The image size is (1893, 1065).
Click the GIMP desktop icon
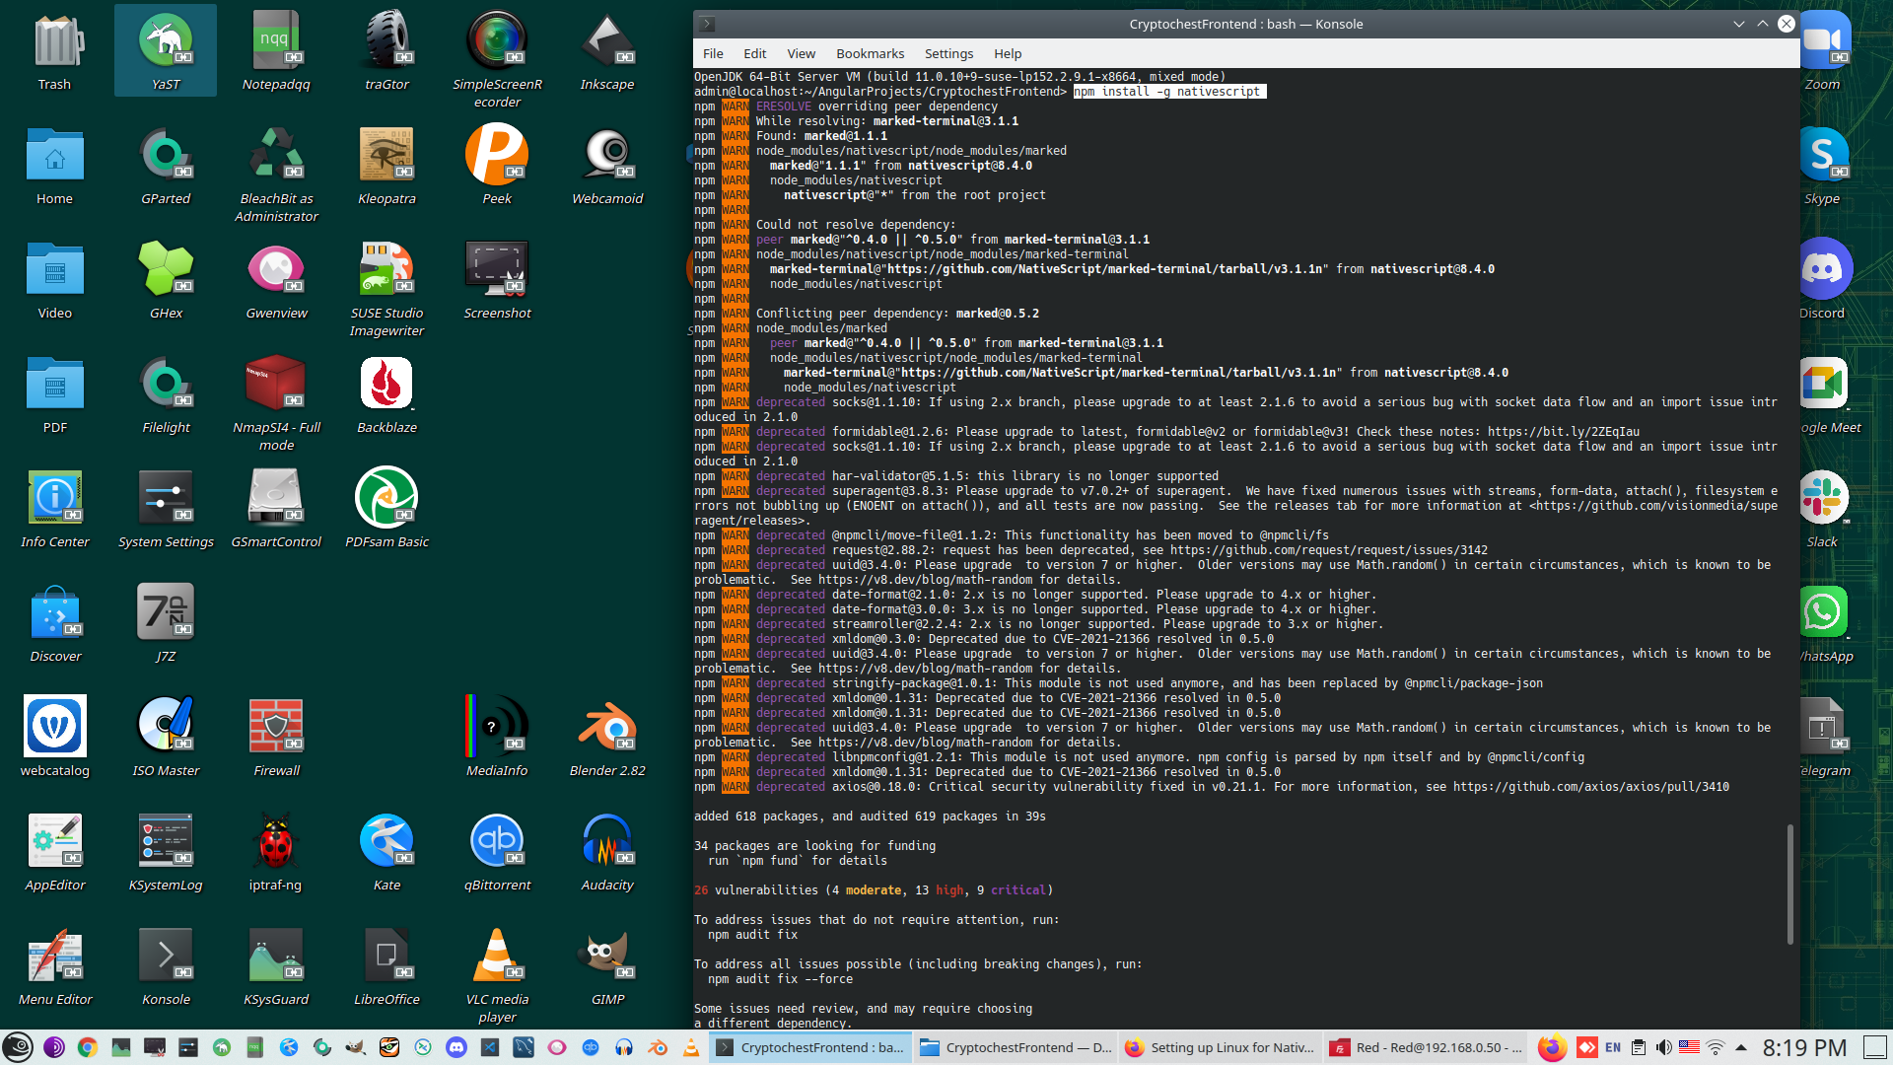[x=607, y=958]
